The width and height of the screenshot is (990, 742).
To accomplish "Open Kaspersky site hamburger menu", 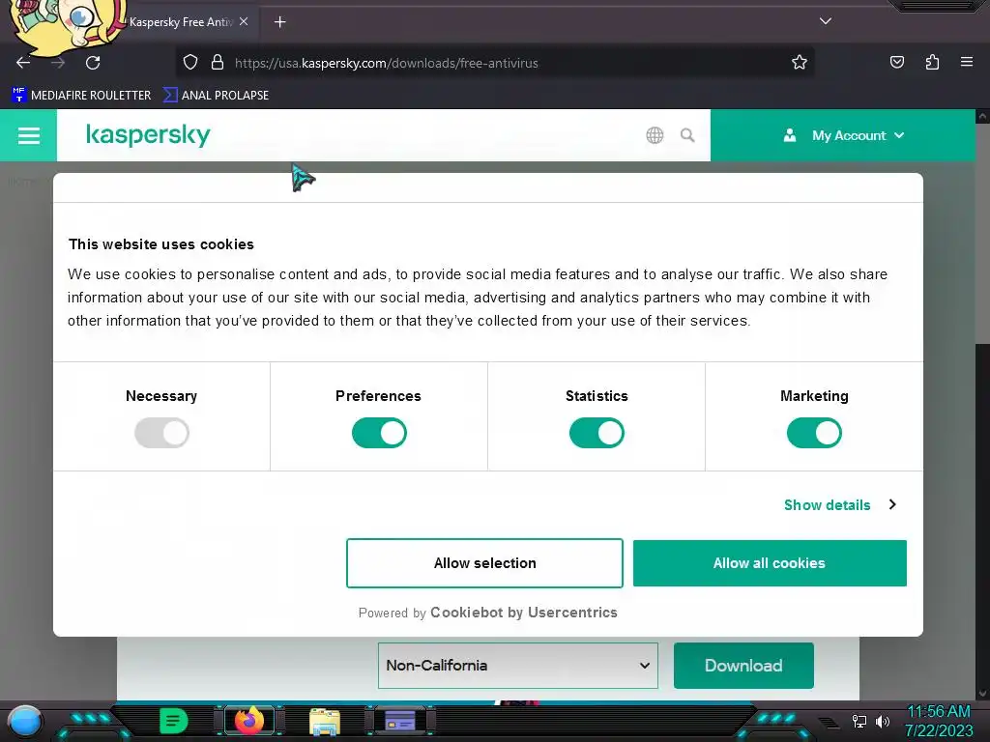I will pos(28,135).
